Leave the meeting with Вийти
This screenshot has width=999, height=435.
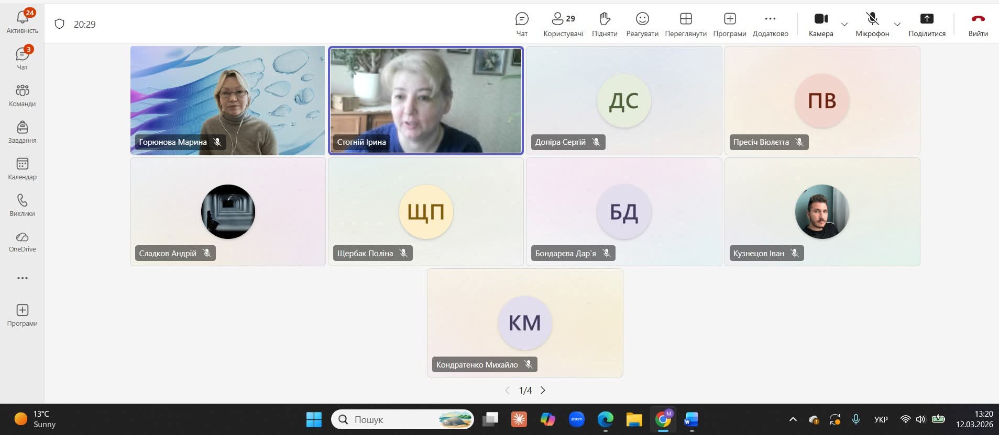tap(978, 24)
